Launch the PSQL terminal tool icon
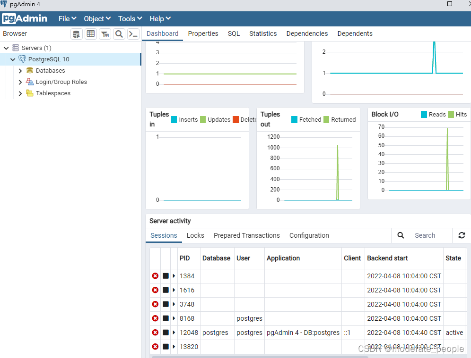 click(133, 34)
